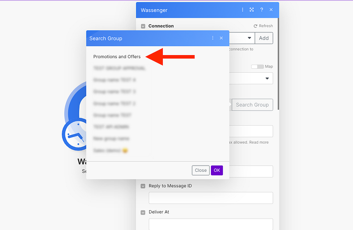353x230 pixels.
Task: Toggle the Reply to Message ID checkbox
Action: coord(143,186)
